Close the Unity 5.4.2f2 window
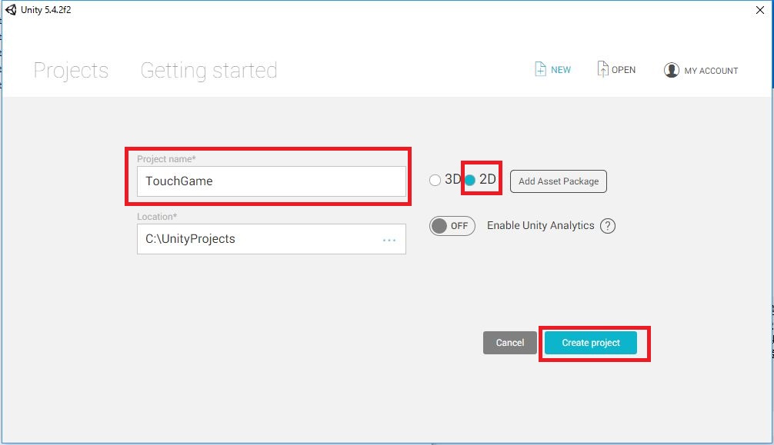The image size is (774, 445). pos(760,10)
